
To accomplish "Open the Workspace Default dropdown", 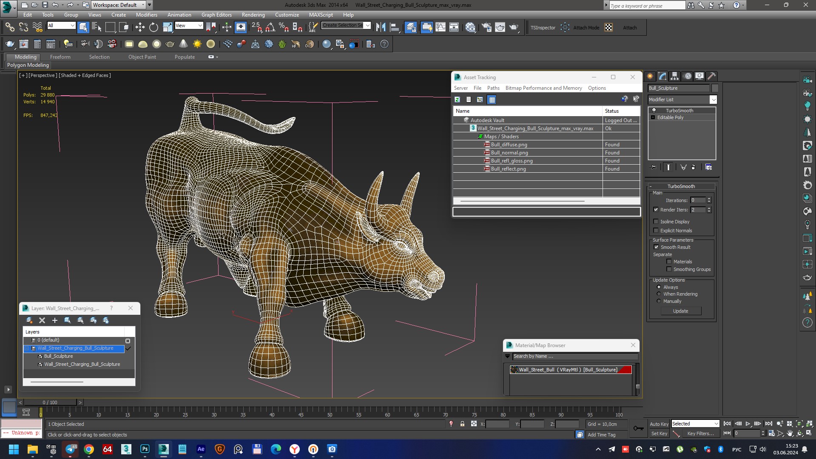I will (x=119, y=5).
